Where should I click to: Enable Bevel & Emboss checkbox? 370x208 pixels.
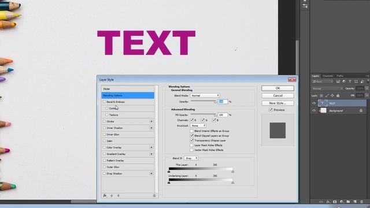[104, 102]
